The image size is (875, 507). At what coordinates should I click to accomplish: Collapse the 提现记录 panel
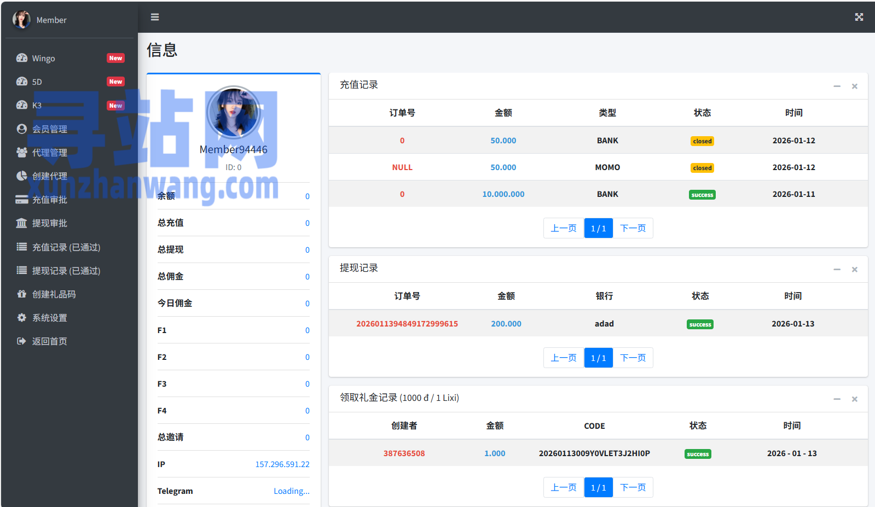coord(837,270)
